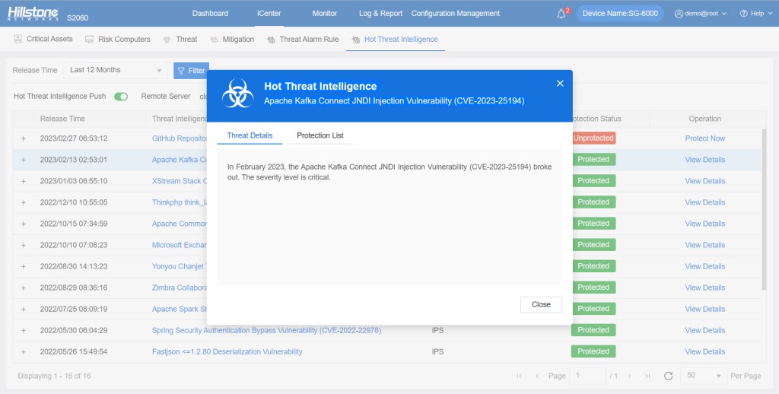
Task: Open the Monitor menu
Action: 324,14
